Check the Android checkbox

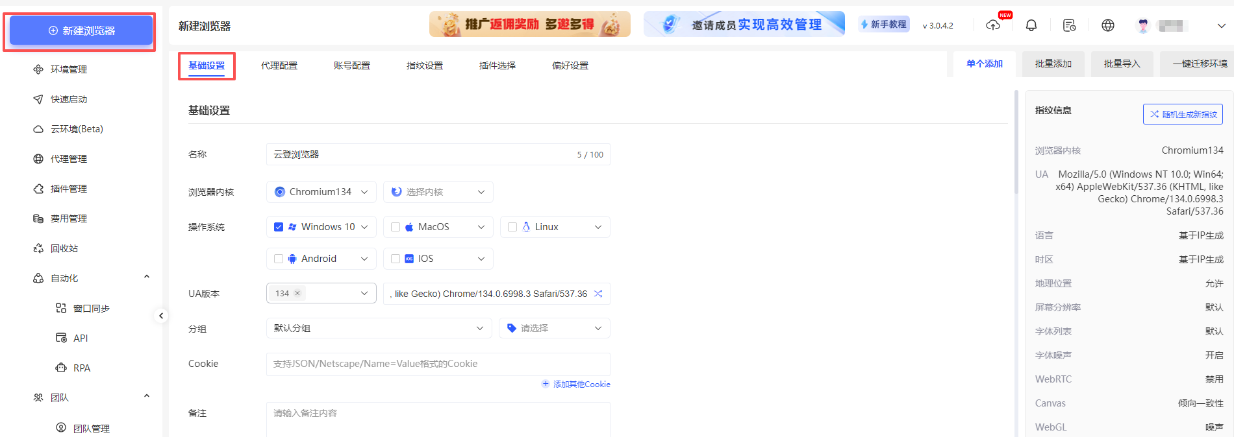[x=279, y=259]
